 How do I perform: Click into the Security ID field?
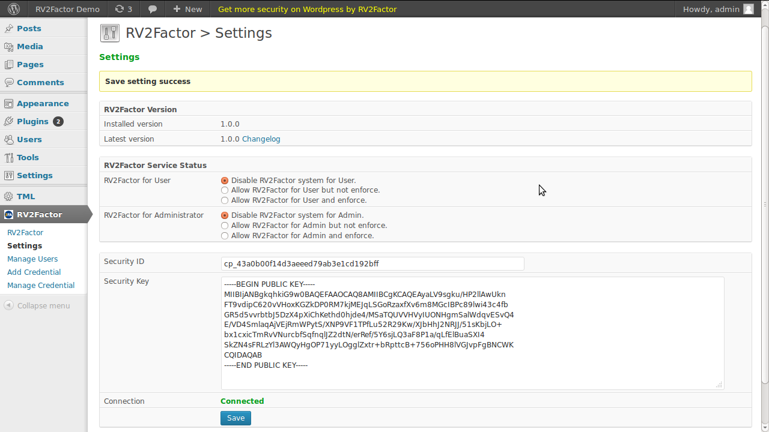click(x=372, y=263)
